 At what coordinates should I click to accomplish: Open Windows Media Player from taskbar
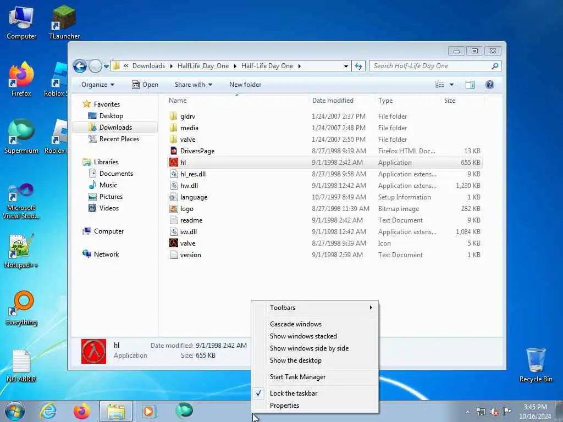pos(149,411)
